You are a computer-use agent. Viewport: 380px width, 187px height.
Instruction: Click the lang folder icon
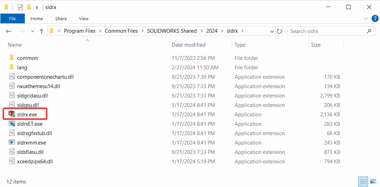(x=12, y=67)
